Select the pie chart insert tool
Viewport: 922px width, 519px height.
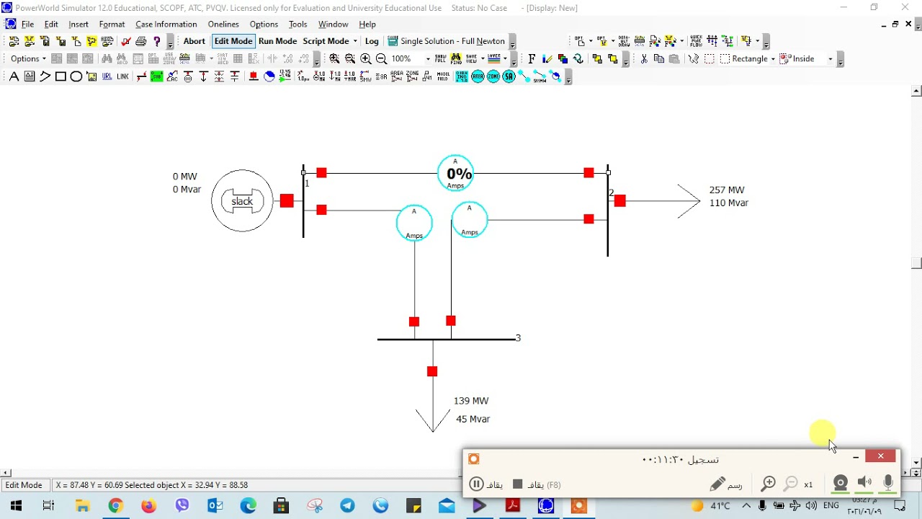(x=269, y=76)
